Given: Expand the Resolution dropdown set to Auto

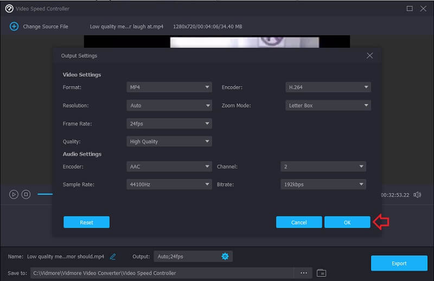Looking at the screenshot, I should point(169,106).
